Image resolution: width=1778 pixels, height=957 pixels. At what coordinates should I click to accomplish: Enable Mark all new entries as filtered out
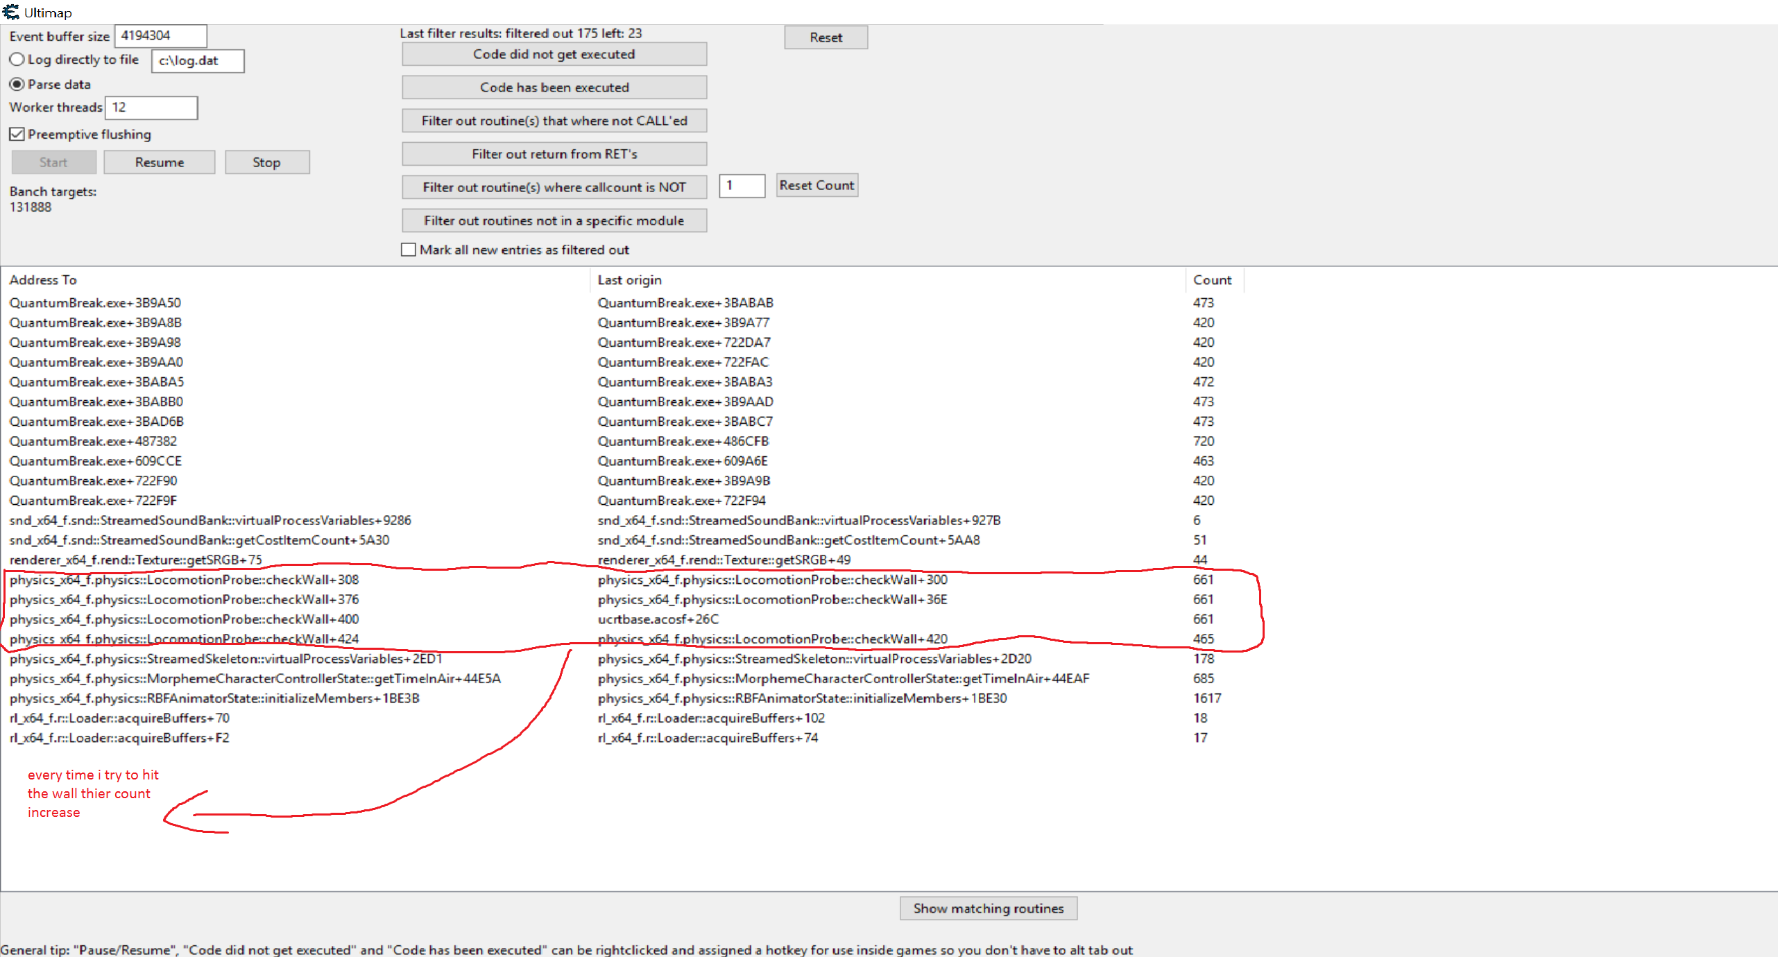pos(409,250)
